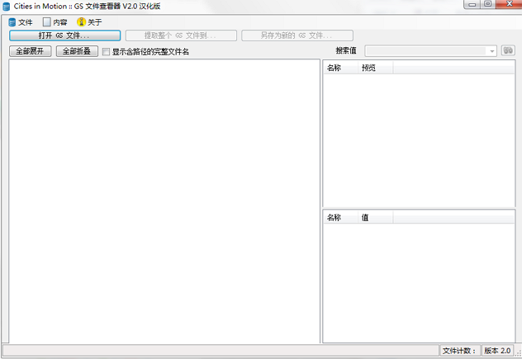Click the 提取整个 GS 文件到 button
522x359 pixels.
(x=181, y=35)
